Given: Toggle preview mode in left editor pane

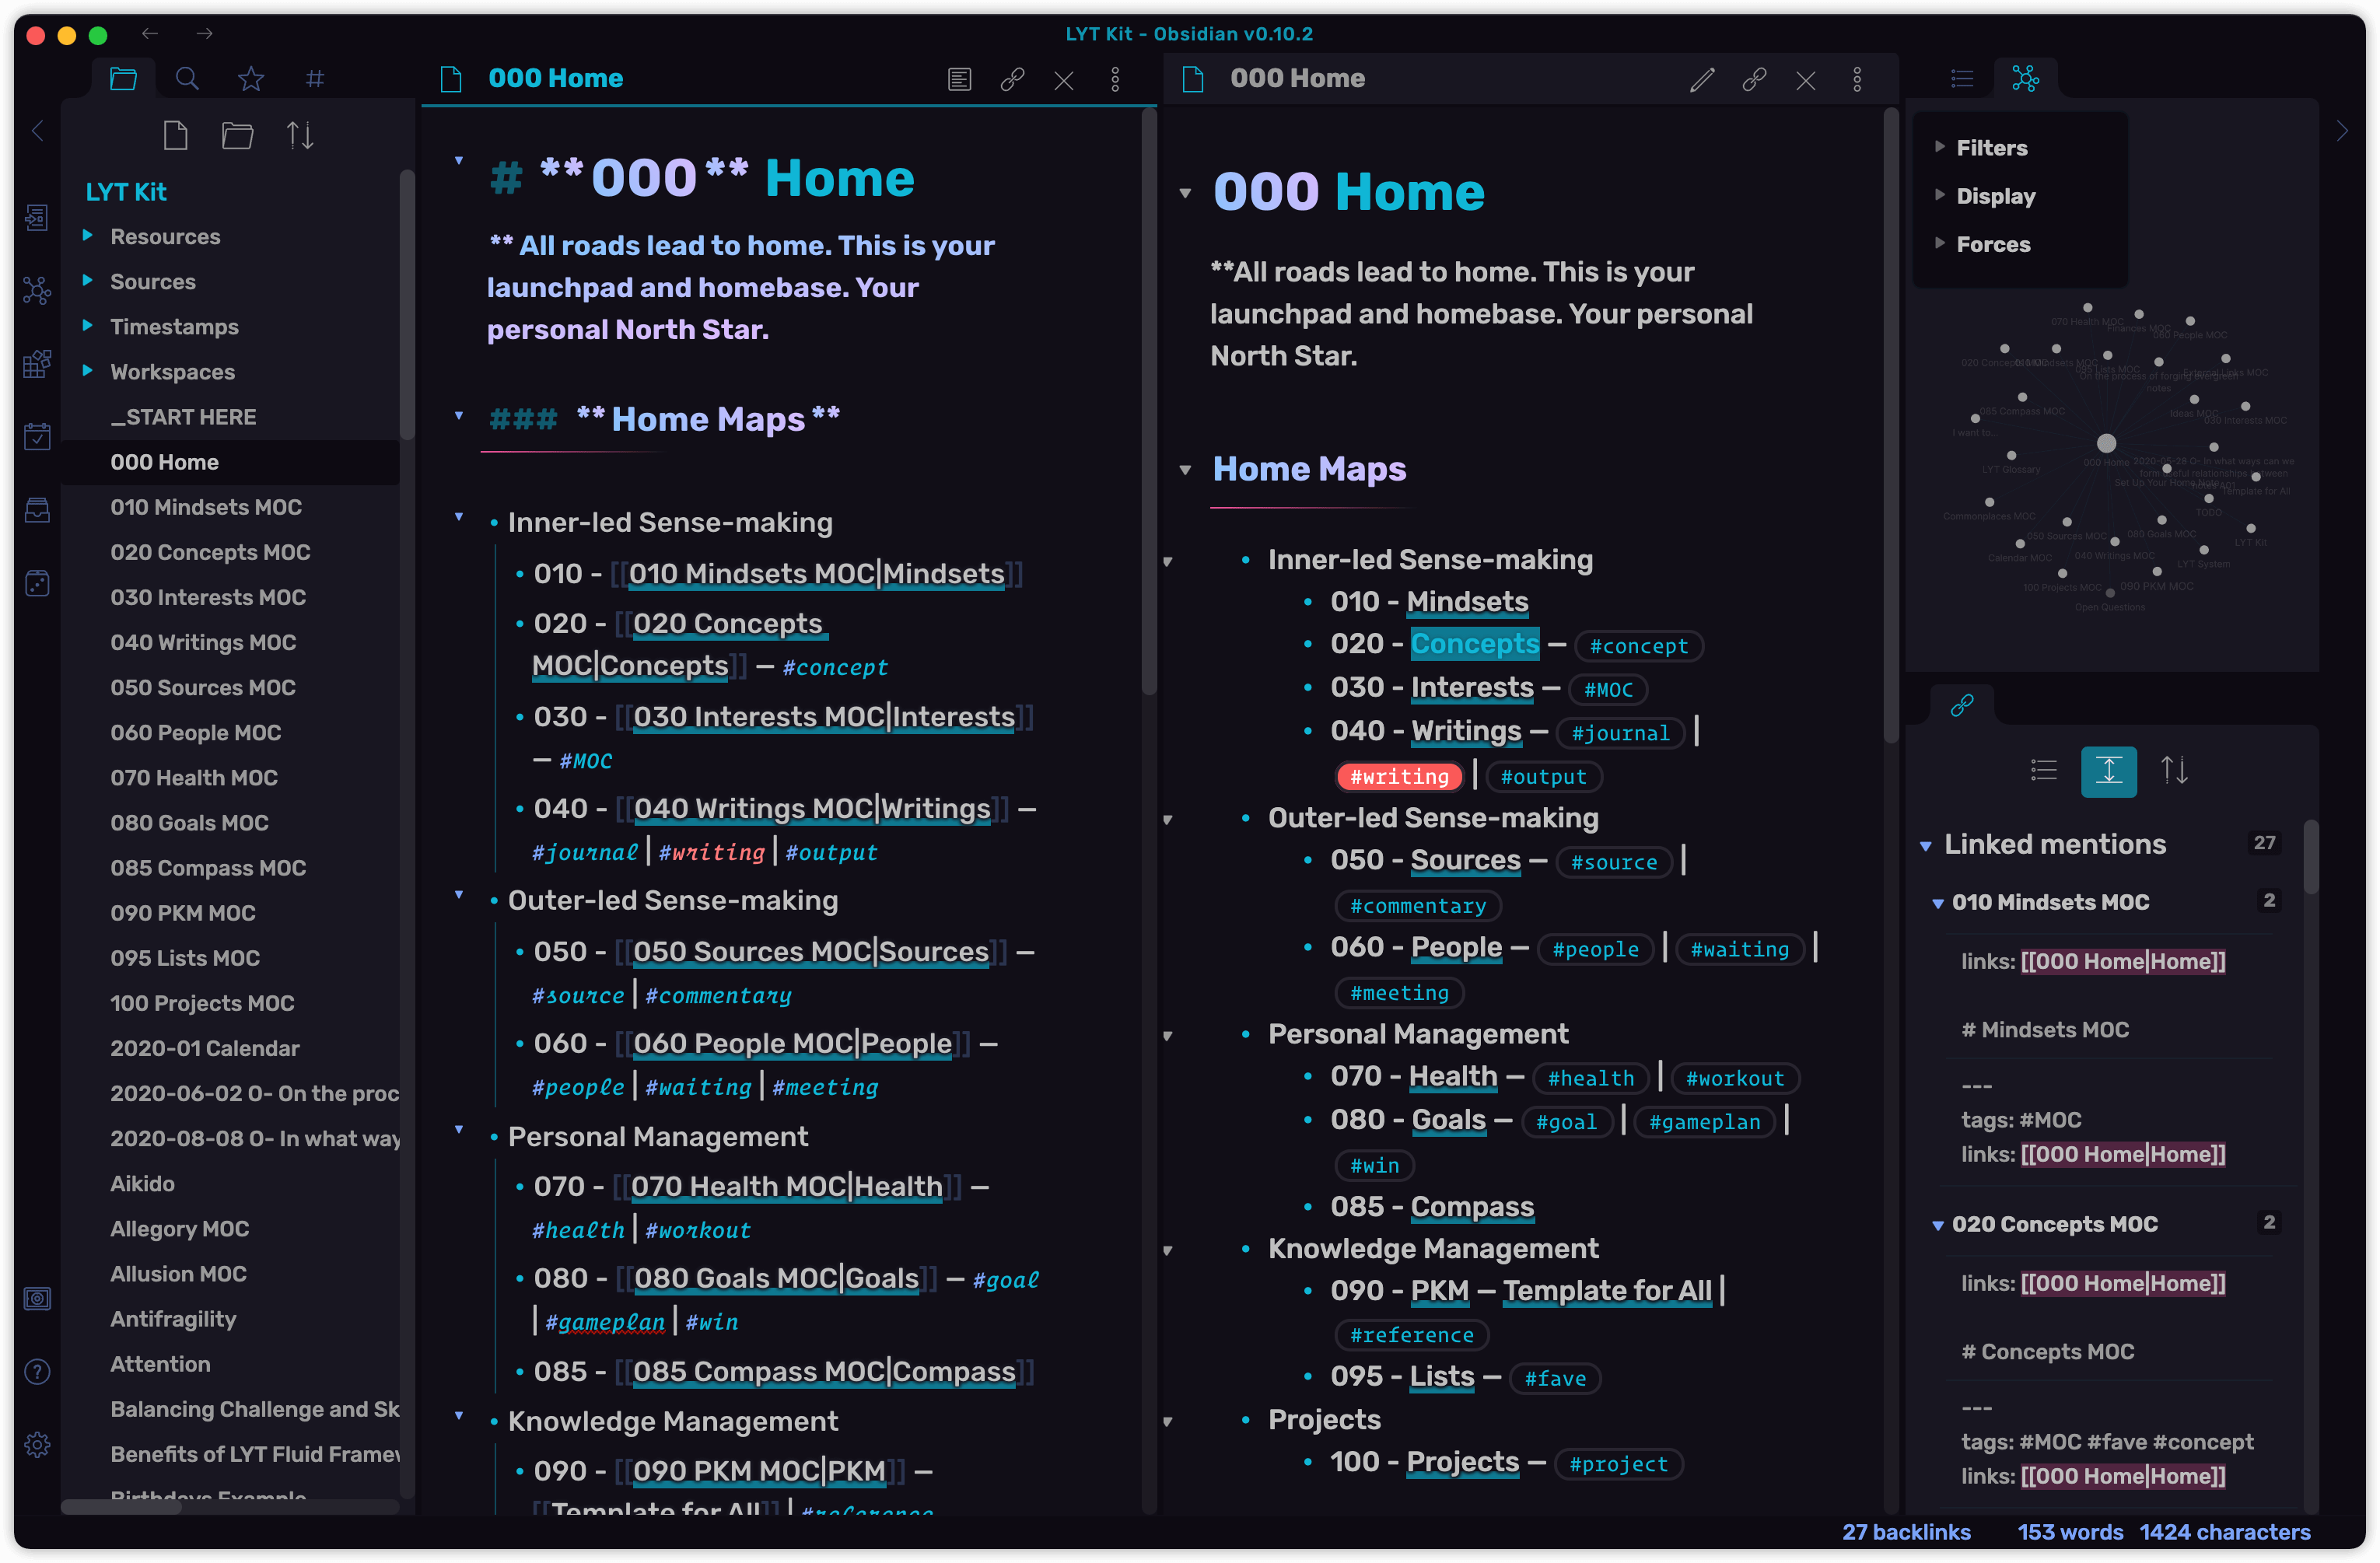Looking at the screenshot, I should coord(959,79).
